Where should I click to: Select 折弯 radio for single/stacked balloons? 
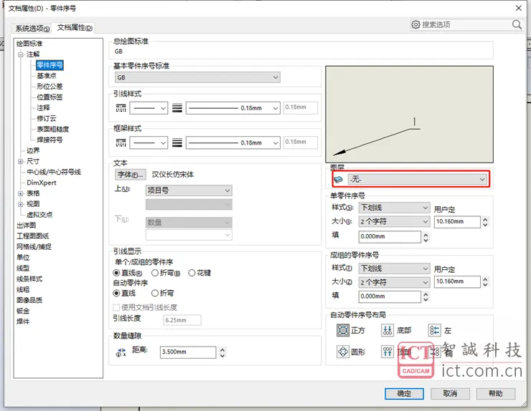(x=155, y=273)
